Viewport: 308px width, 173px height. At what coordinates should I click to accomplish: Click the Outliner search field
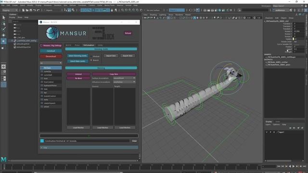point(25,21)
